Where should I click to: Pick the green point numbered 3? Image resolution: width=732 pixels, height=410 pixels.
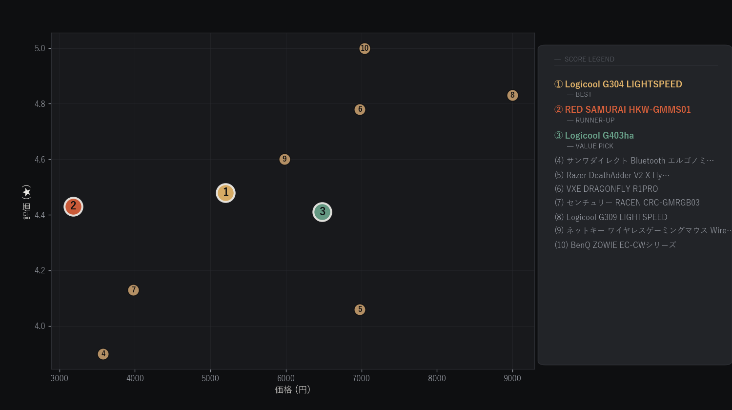coord(322,212)
